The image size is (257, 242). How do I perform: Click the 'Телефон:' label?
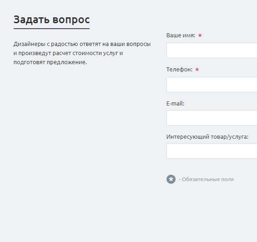179,70
